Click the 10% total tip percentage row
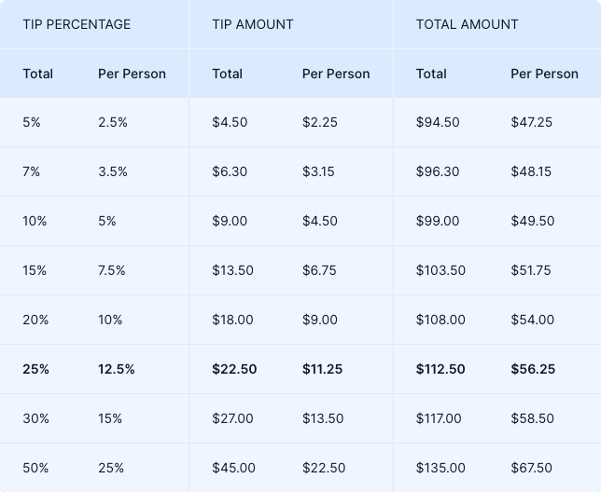 coord(35,221)
